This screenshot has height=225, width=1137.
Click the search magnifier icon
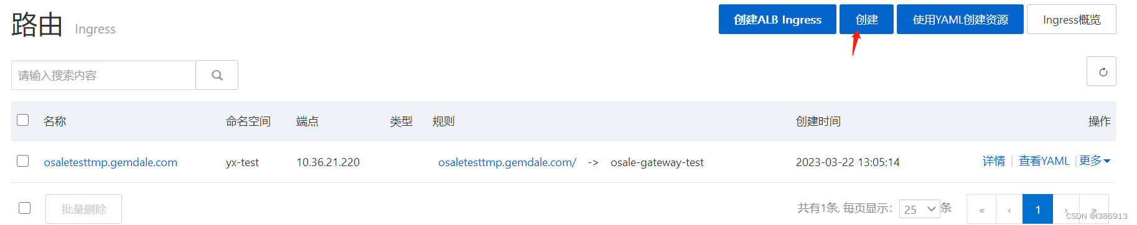(217, 75)
